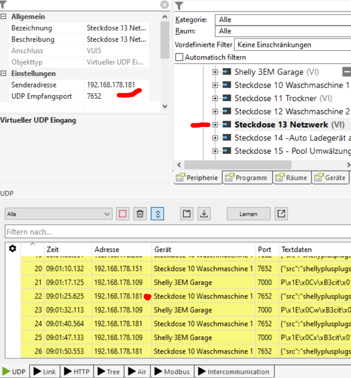Click the stop recording square in UDP monitor
Viewport: 351px width, 378px height.
coord(123,214)
